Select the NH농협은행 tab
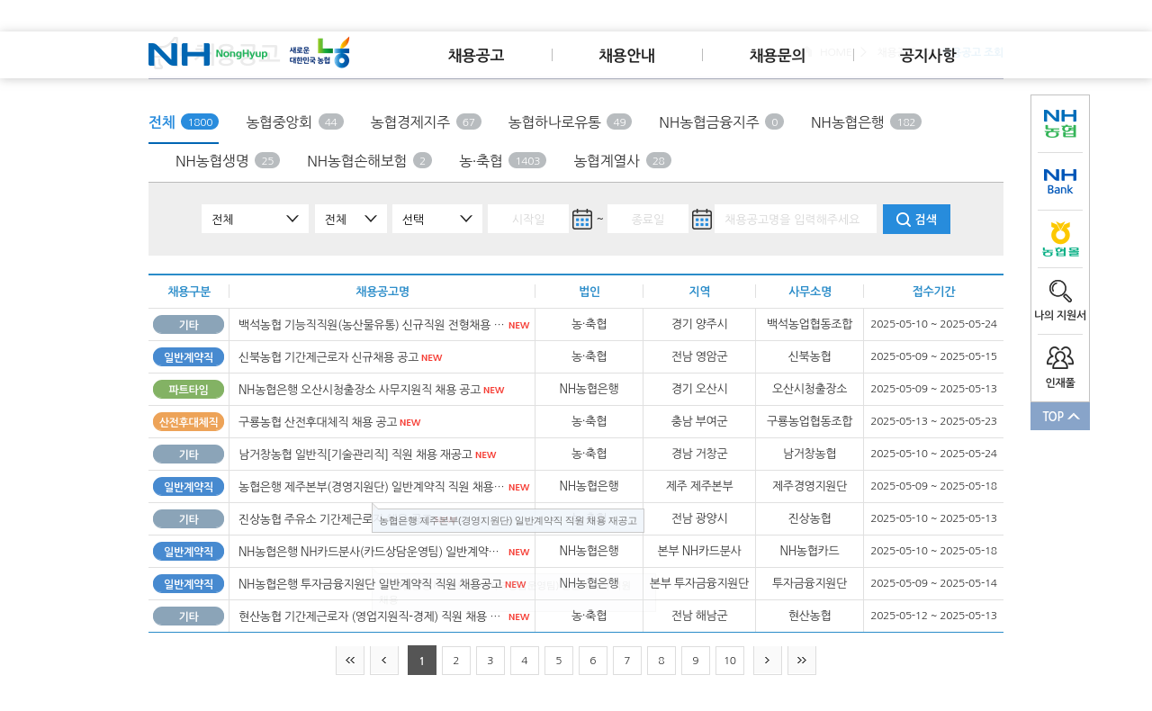This screenshot has width=1152, height=711. 866,122
